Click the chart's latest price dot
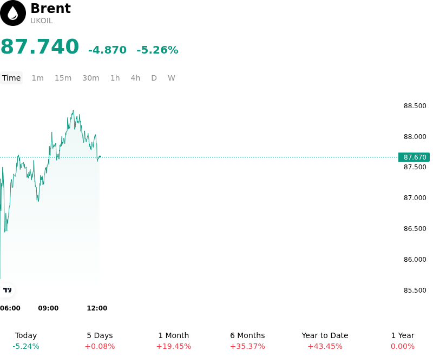Viewport: 433px width, 357px height. [x=100, y=157]
